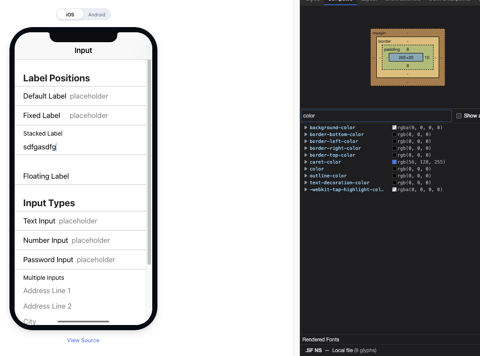Viewport: 480px width, 356px height.
Task: Click the rgb(56, 128, 255) caret-color value
Action: [x=421, y=162]
